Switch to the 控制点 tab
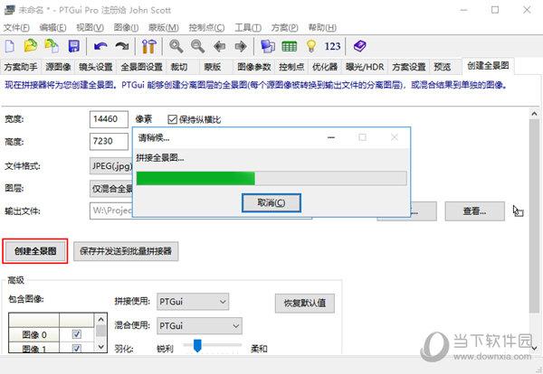 tap(291, 67)
